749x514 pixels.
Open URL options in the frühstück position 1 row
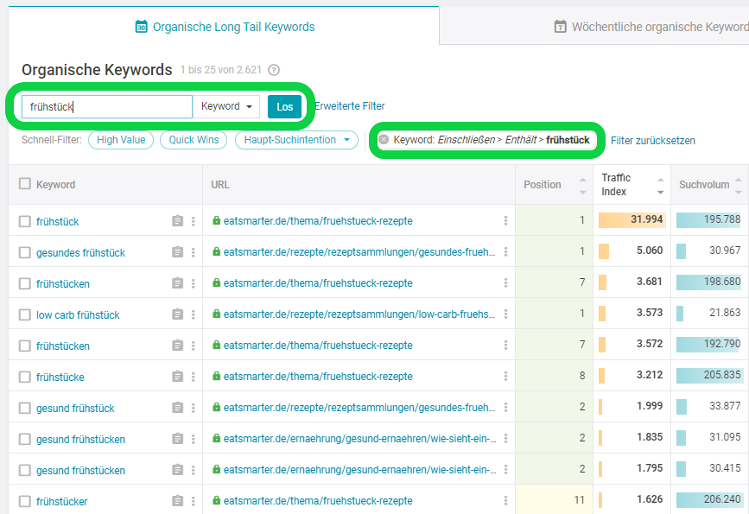pyautogui.click(x=505, y=220)
